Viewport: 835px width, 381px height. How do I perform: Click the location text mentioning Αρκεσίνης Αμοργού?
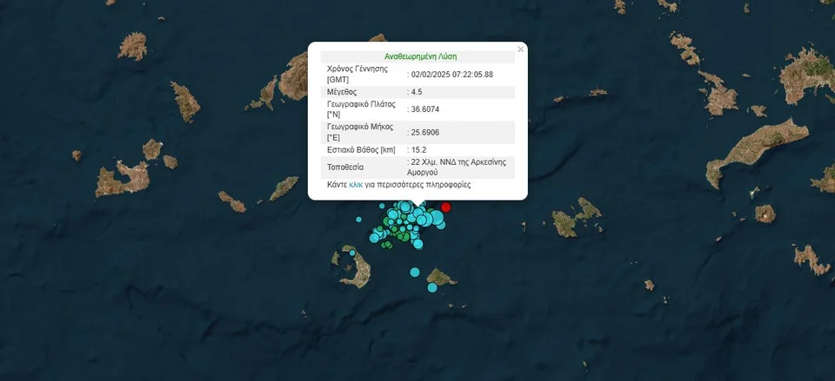457,167
